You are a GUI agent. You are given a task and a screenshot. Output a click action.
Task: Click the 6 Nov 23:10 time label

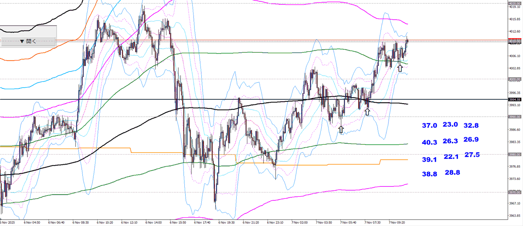coord(276,222)
